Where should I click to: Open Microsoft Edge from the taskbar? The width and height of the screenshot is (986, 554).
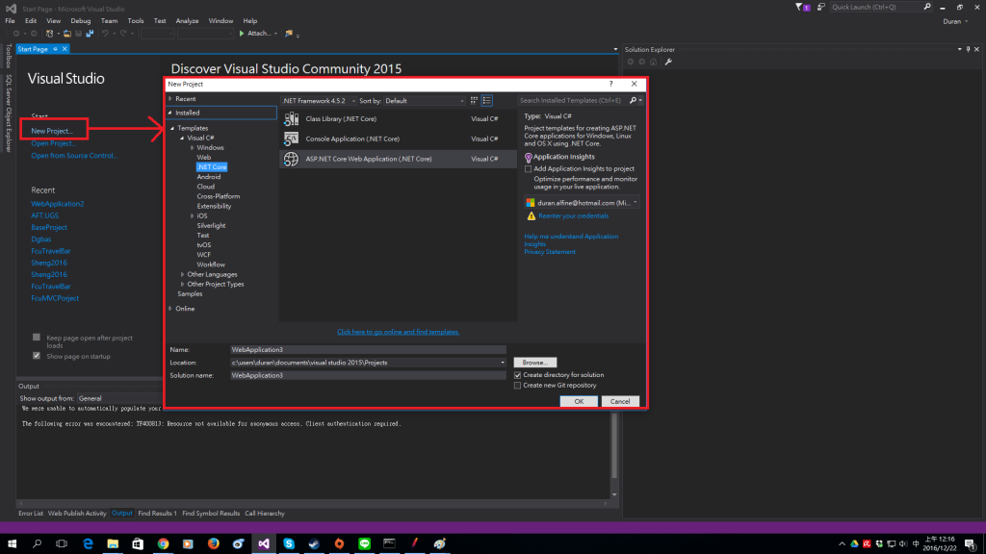pos(88,543)
